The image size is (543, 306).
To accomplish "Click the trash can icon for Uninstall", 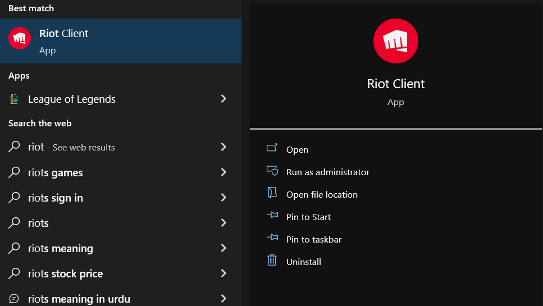I will pos(272,260).
